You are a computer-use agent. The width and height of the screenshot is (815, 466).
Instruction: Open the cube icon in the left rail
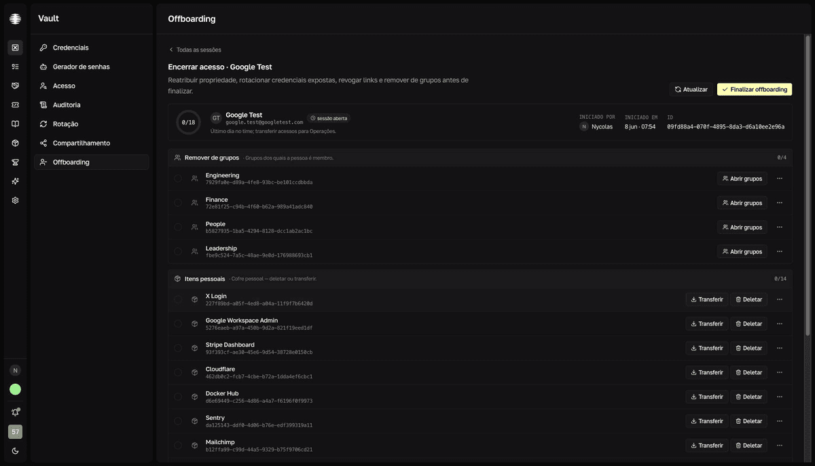(15, 143)
